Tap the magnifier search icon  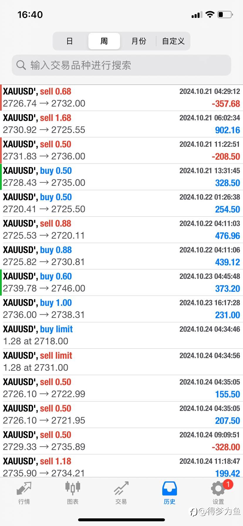[21, 65]
